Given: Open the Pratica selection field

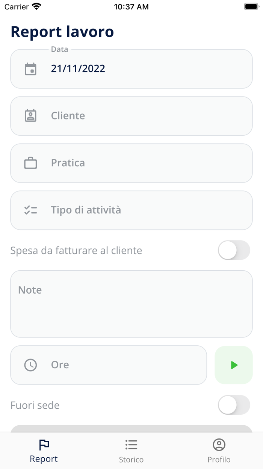Looking at the screenshot, I should (x=131, y=163).
